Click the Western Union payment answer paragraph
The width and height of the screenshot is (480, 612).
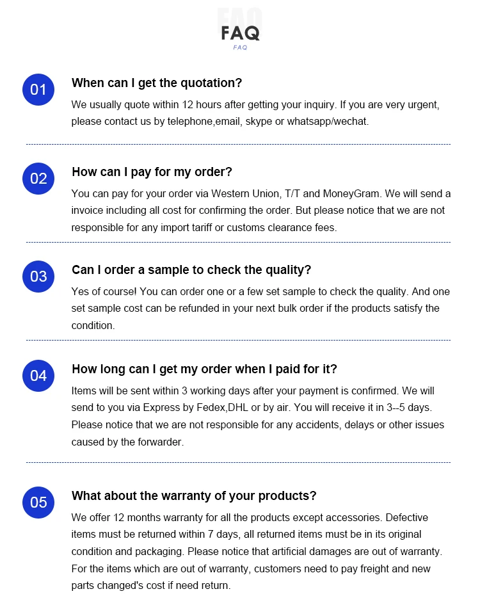[260, 211]
